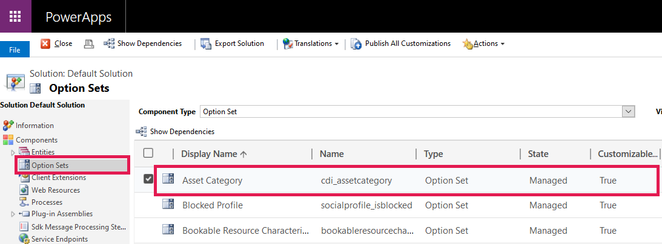Click Show Dependencies above the grid
The height and width of the screenshot is (244, 662).
(x=182, y=132)
